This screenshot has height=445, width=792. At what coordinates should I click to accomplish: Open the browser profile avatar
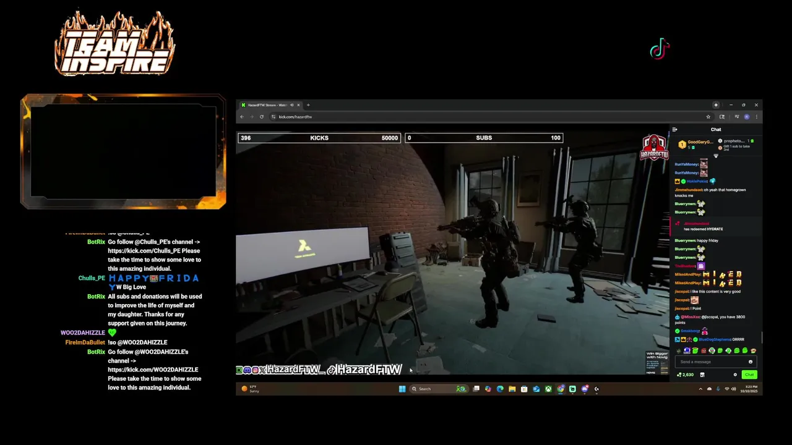[747, 117]
